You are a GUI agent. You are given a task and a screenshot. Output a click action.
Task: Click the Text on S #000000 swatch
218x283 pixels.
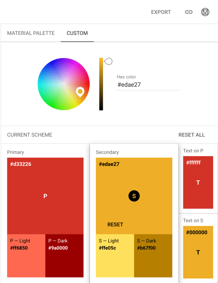pos(198,252)
